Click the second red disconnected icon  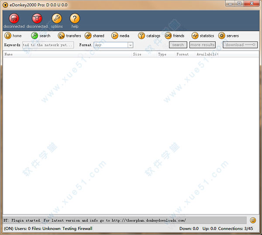(x=37, y=19)
